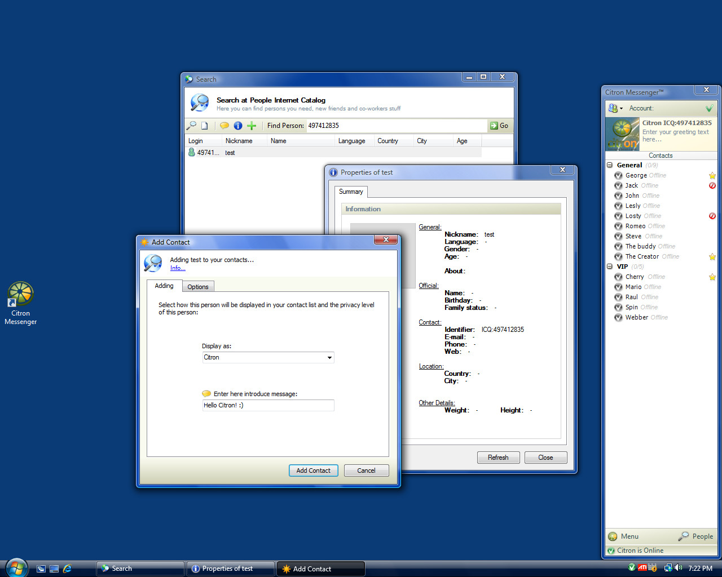Click the Add Contact button
The image size is (722, 577).
pyautogui.click(x=314, y=471)
